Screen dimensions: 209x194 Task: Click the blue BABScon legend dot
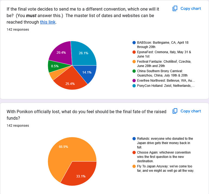click(134, 43)
